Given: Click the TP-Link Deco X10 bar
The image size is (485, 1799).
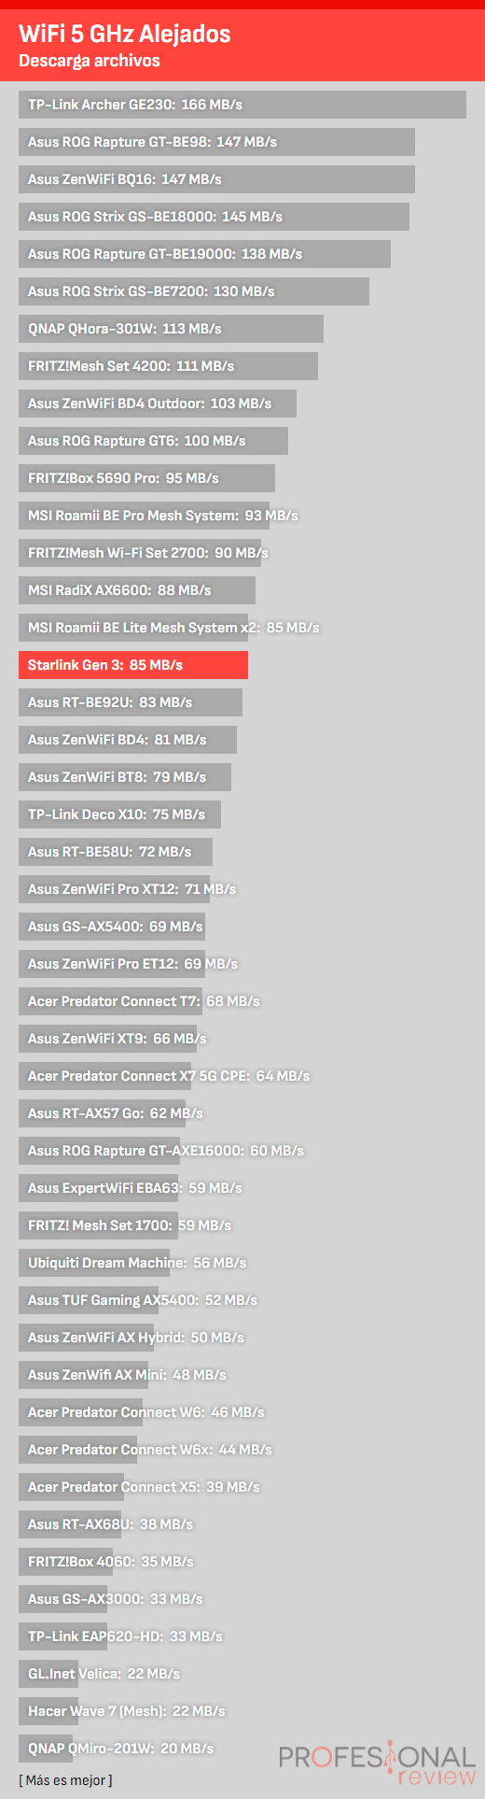Looking at the screenshot, I should [119, 815].
